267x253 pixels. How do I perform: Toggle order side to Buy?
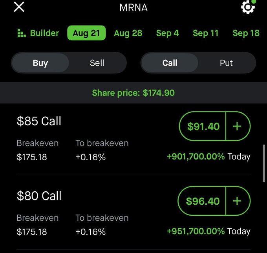(40, 63)
